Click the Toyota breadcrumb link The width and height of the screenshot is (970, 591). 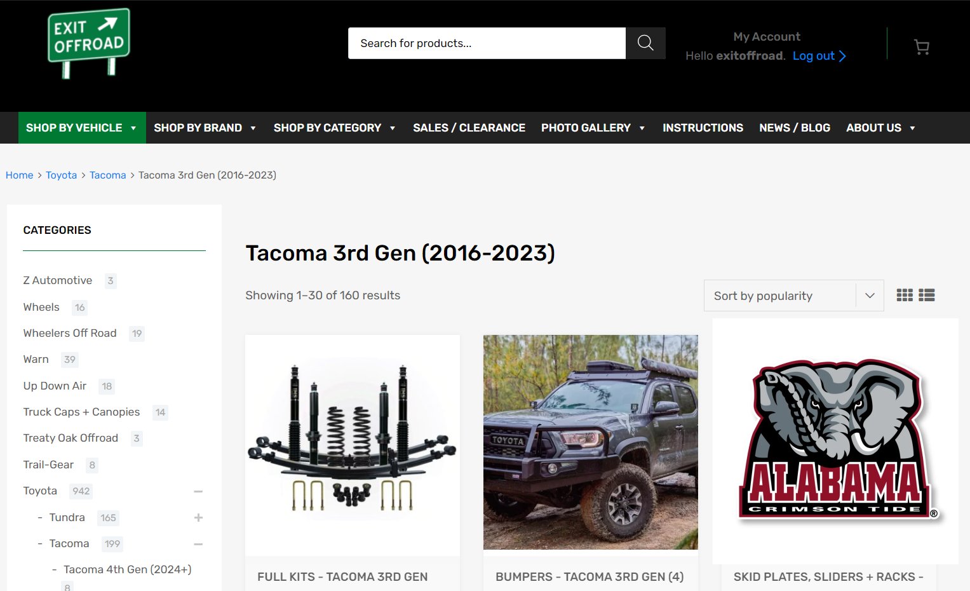pos(61,175)
